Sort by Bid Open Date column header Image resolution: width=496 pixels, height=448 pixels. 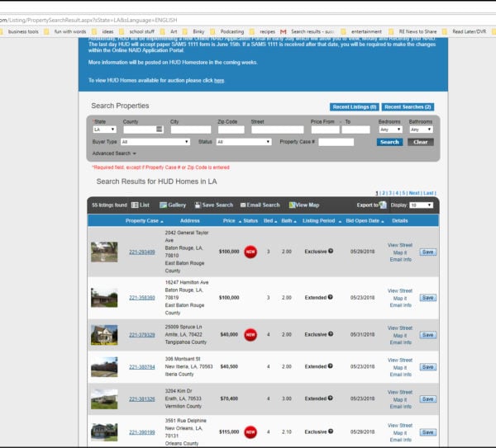click(365, 220)
